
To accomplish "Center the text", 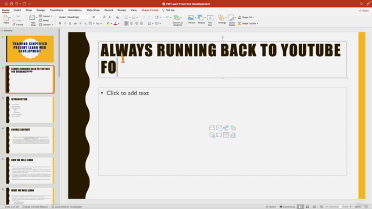I will (x=131, y=23).
